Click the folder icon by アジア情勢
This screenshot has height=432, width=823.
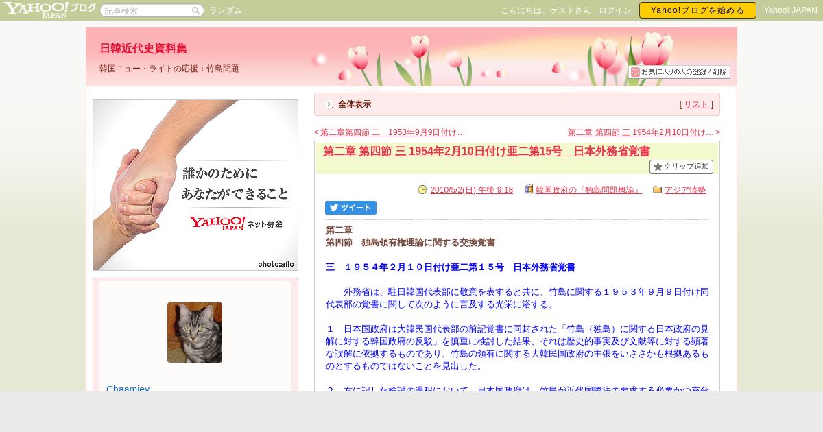coord(657,190)
